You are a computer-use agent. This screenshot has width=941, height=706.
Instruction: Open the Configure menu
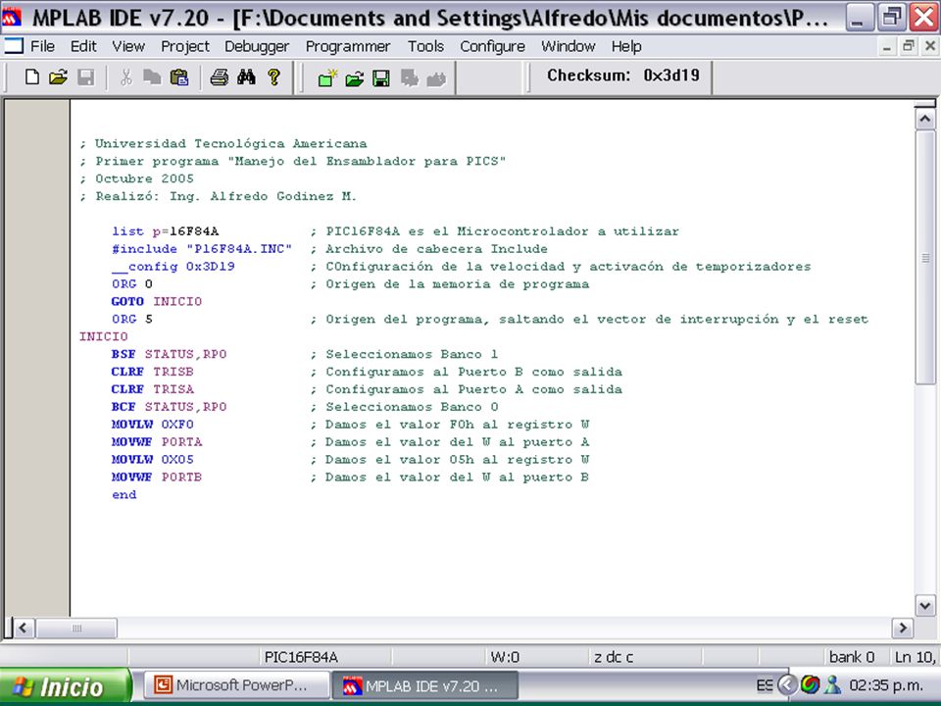[493, 46]
